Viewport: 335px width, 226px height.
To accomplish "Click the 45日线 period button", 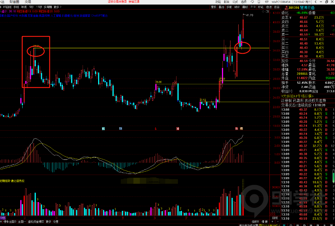I will (7, 7).
